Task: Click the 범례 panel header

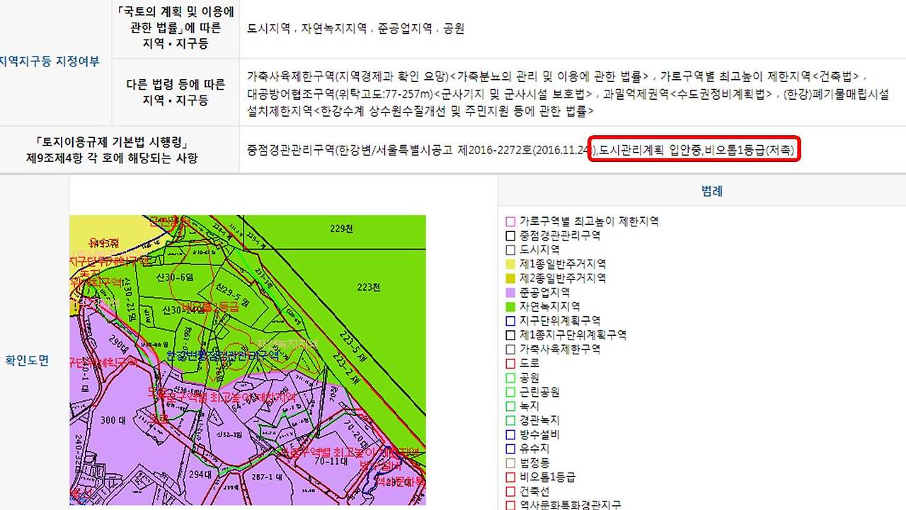Action: (714, 190)
